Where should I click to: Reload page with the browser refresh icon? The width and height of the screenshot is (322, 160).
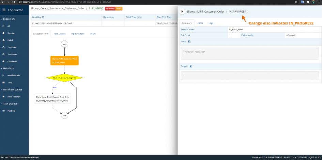tap(14, 2)
